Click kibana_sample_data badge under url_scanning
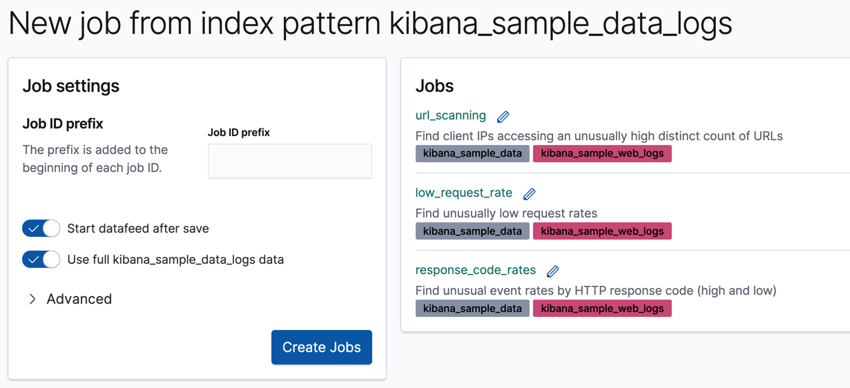This screenshot has height=388, width=850. pyautogui.click(x=472, y=153)
